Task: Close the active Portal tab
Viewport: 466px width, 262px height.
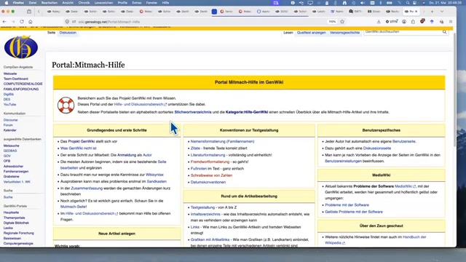Action: (416, 12)
